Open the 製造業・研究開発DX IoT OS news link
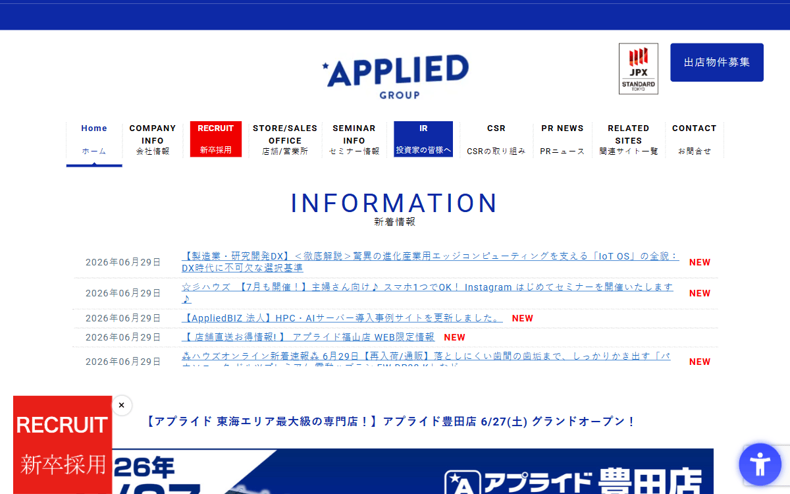This screenshot has width=790, height=494. pyautogui.click(x=431, y=262)
